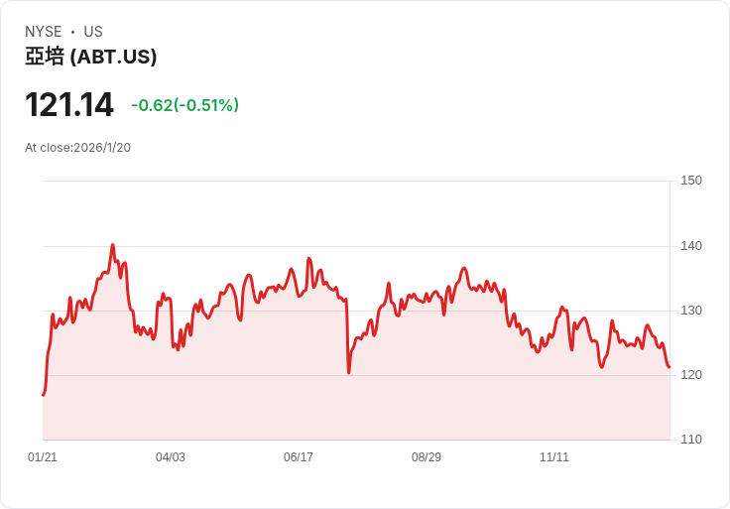
Task: Select the 01/21 date on the time axis
Action: 43,457
